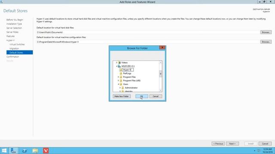The image size is (275, 154).
Task: Expand the Administrator folder node
Action: pyautogui.click(x=120, y=88)
